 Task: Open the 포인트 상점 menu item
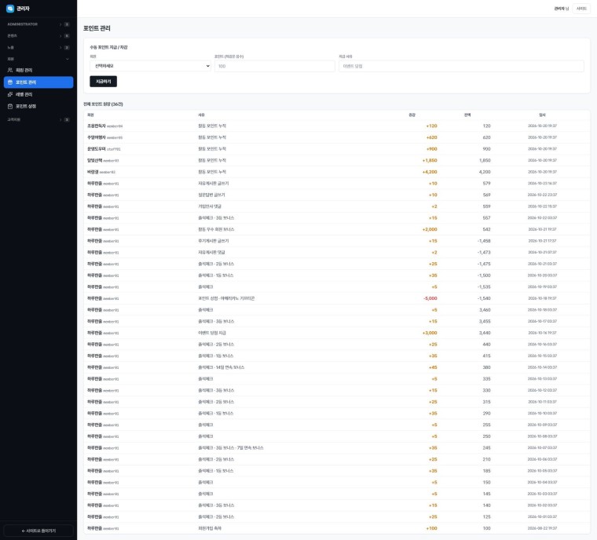click(x=38, y=106)
